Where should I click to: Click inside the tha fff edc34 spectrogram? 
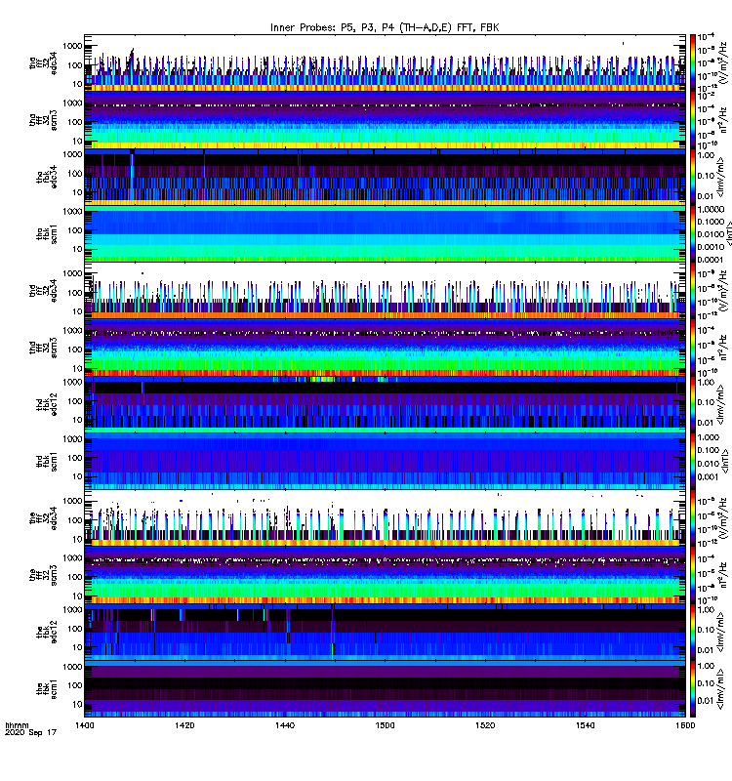[385, 62]
